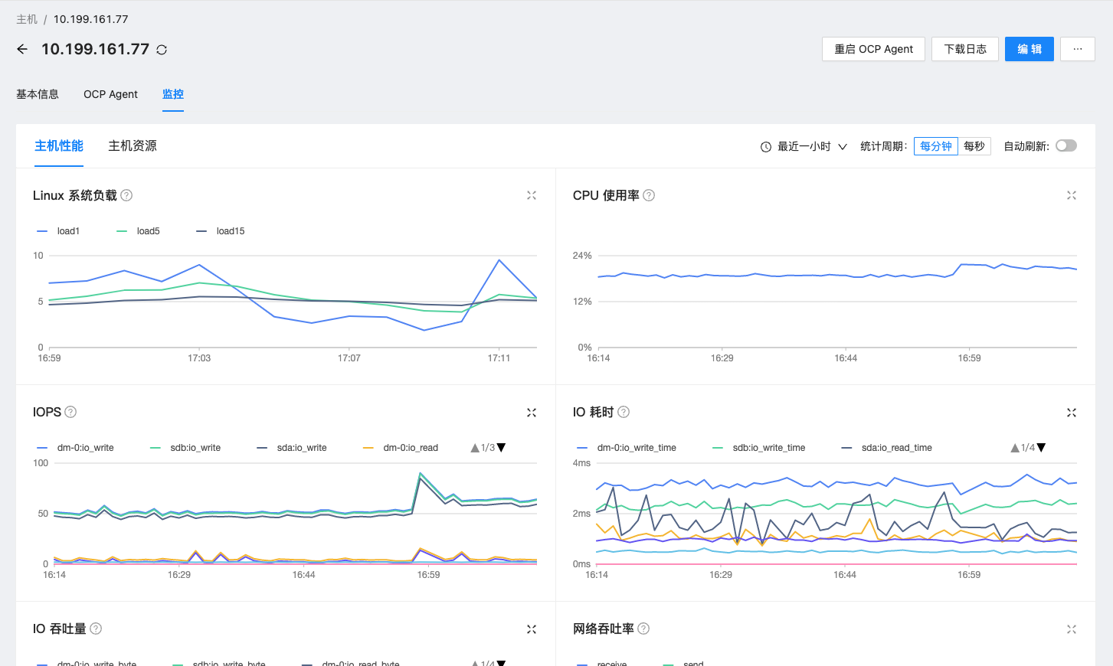Viewport: 1113px width, 666px height.
Task: Click the 下载日志 button
Action: [965, 49]
